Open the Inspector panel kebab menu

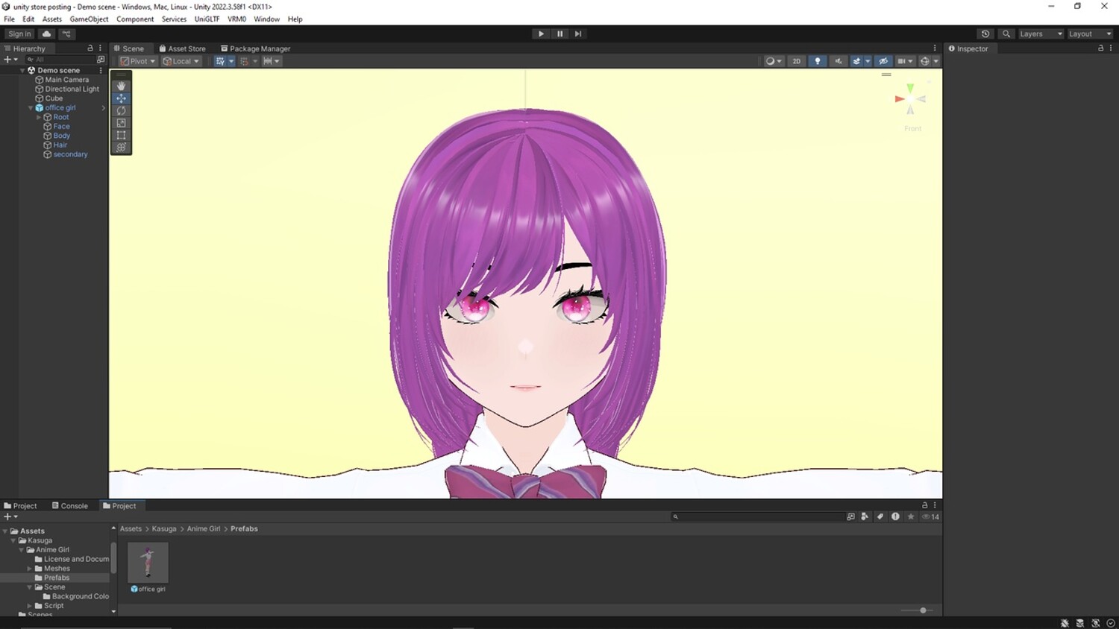click(1111, 48)
